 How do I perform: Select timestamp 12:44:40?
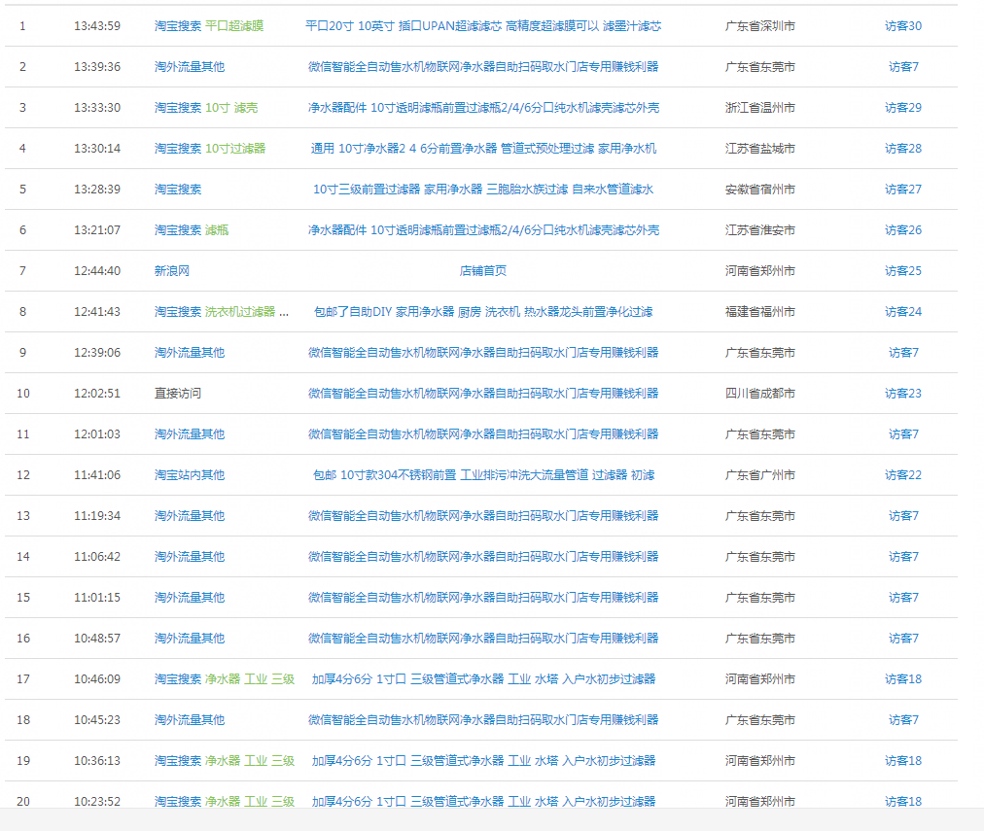coord(97,270)
